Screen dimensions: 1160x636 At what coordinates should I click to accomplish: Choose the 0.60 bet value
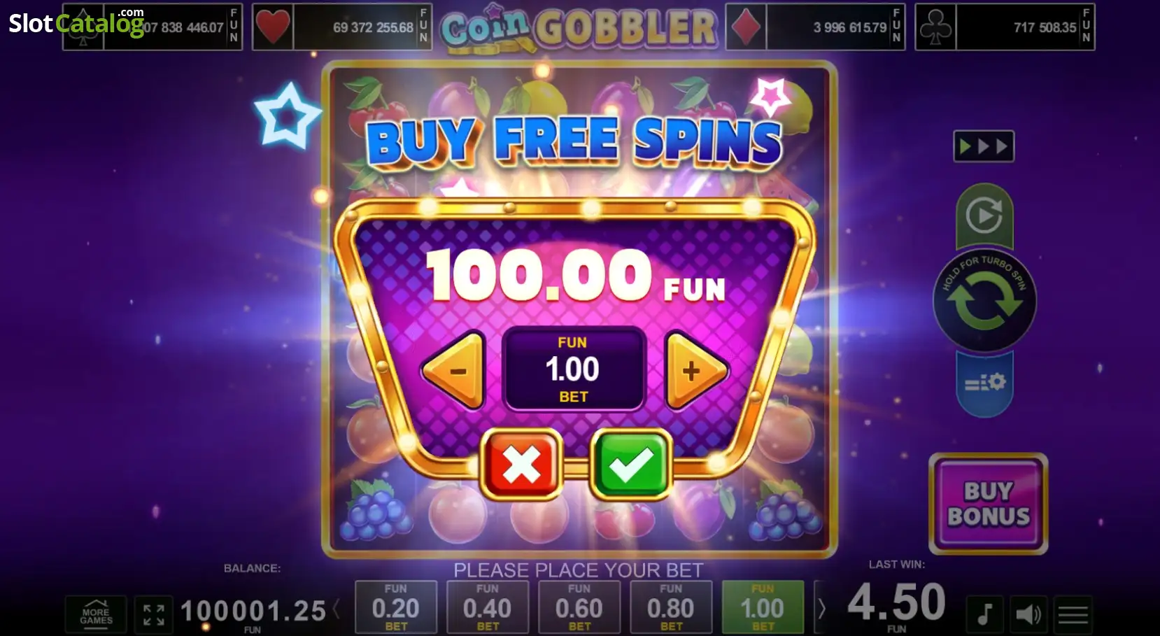pyautogui.click(x=579, y=607)
